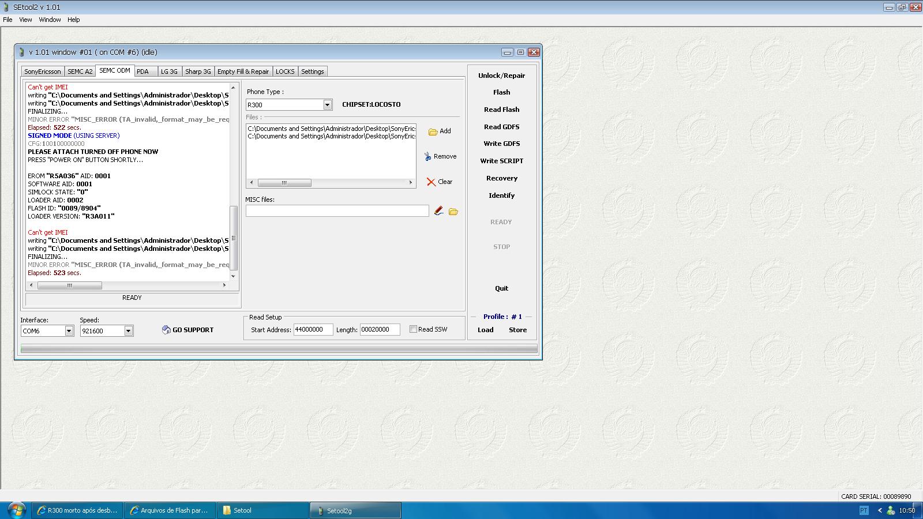Click the Files list horizontal scrollbar thumb

[284, 183]
